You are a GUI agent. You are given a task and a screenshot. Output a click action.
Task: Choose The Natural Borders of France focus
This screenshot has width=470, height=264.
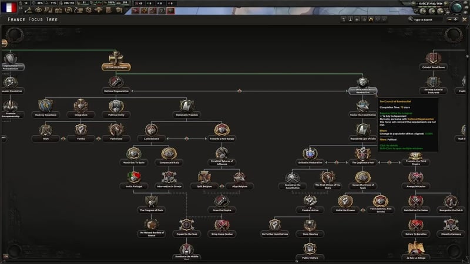pos(152,228)
